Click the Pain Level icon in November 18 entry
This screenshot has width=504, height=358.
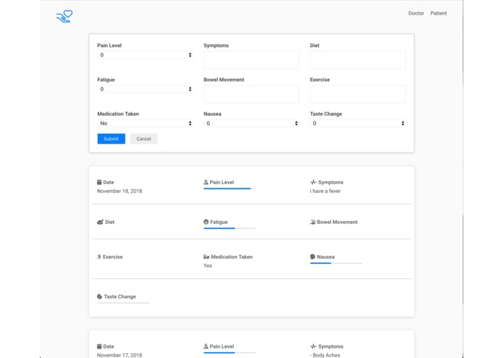[x=206, y=182]
